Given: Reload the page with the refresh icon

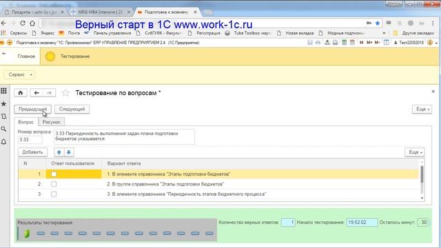Looking at the screenshot, I should (x=23, y=23).
